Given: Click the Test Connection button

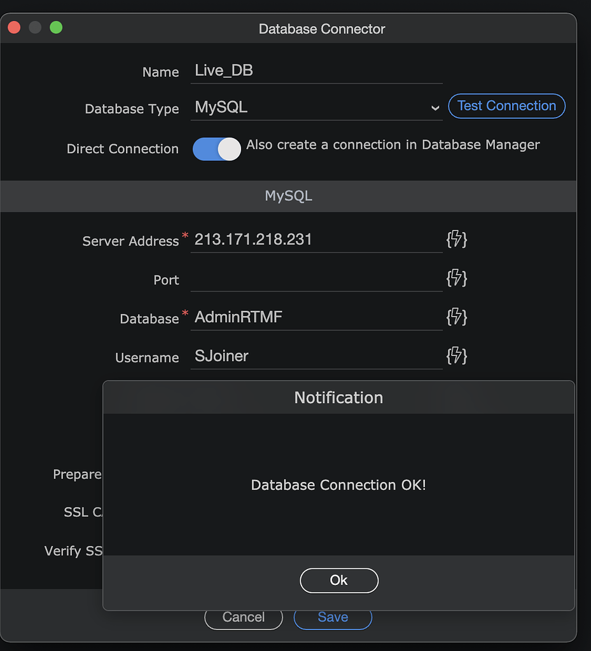Looking at the screenshot, I should click(x=506, y=106).
